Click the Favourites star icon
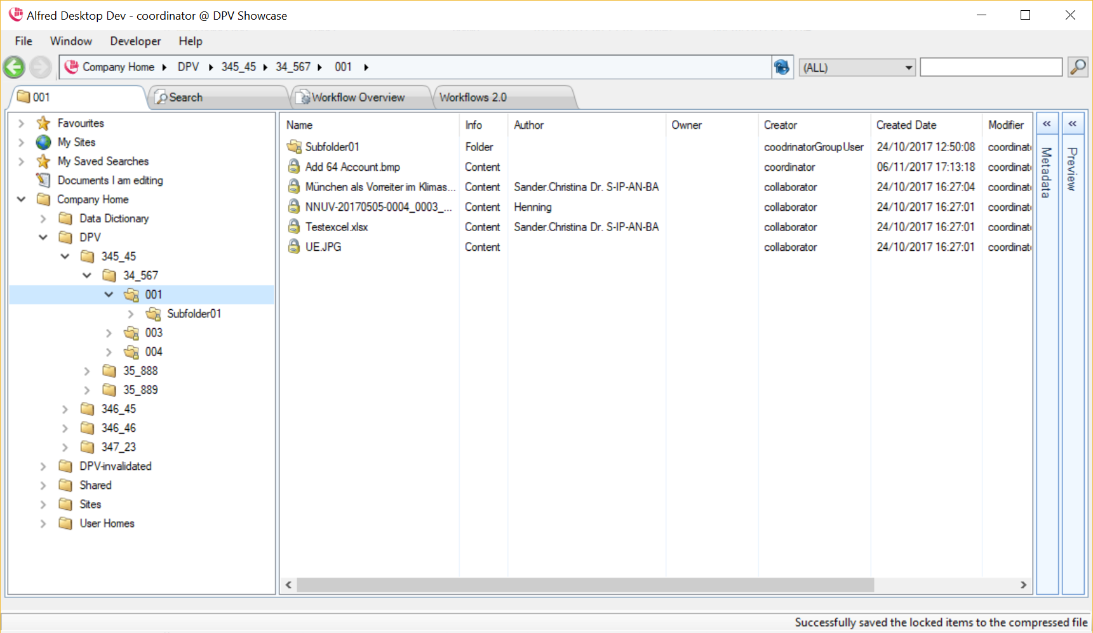Viewport: 1093px width, 633px height. [x=43, y=123]
